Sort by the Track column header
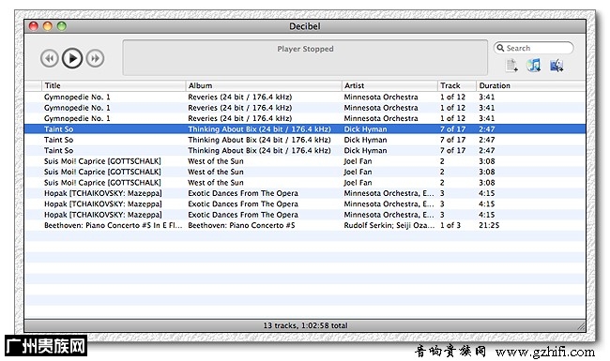Viewport: 610px width, 361px height. (x=457, y=85)
